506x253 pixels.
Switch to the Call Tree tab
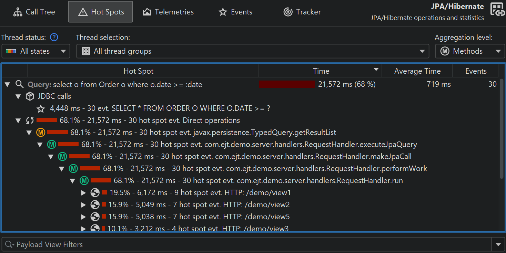34,12
